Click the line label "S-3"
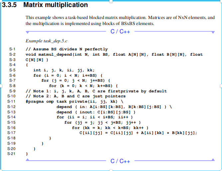The height and width of the screenshot is (171, 222). [x=12, y=60]
